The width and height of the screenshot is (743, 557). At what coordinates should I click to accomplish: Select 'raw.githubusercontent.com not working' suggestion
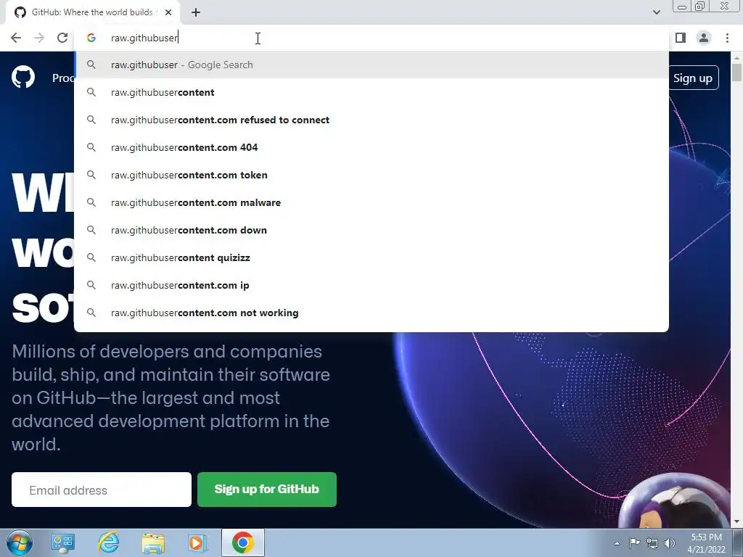371,313
